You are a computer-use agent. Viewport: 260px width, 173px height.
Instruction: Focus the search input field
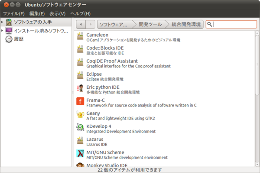[x=231, y=24]
